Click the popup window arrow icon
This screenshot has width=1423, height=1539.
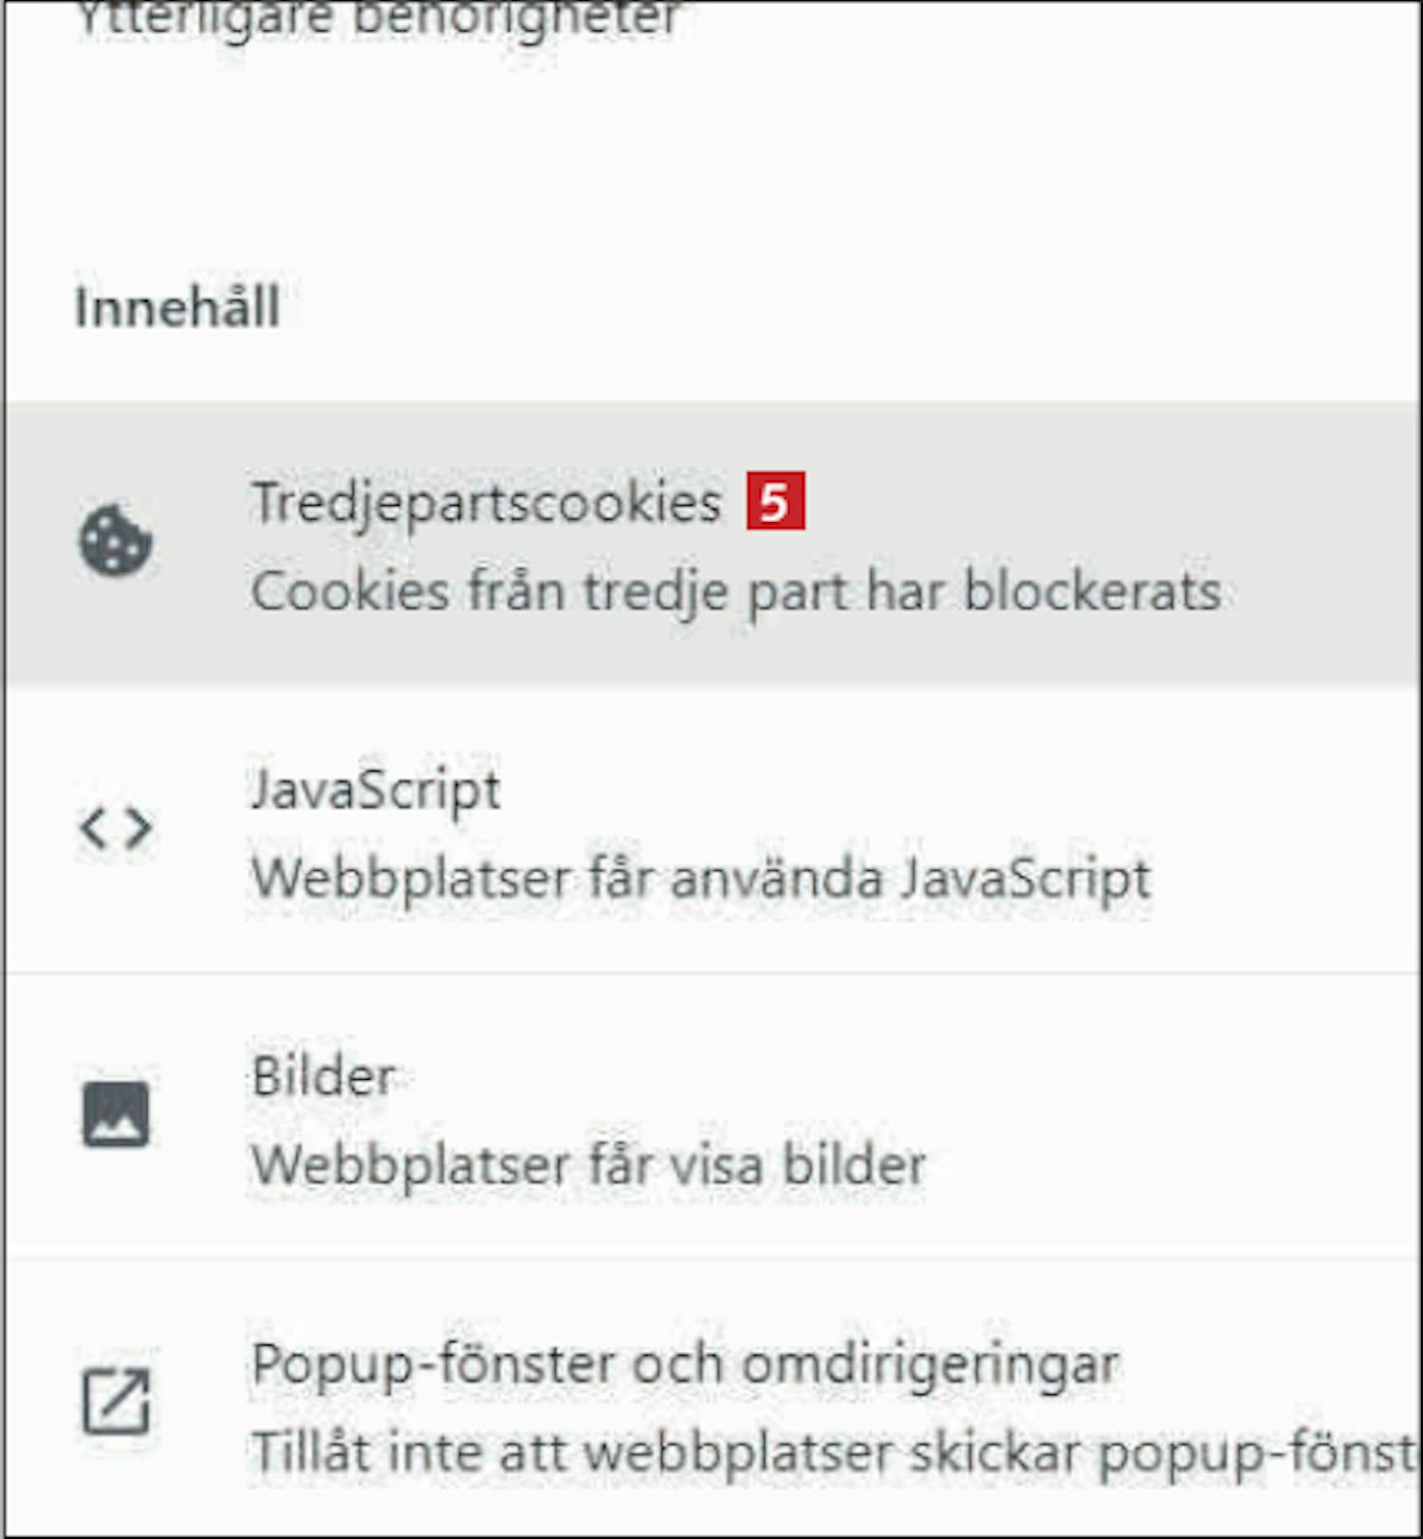click(115, 1401)
